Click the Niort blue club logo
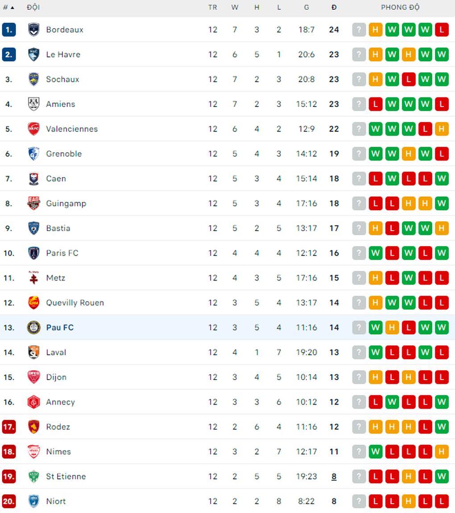455x513 pixels. coord(33,501)
